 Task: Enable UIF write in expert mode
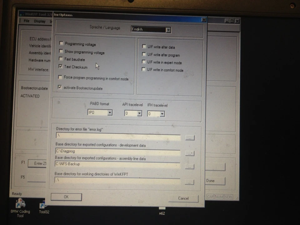144,62
